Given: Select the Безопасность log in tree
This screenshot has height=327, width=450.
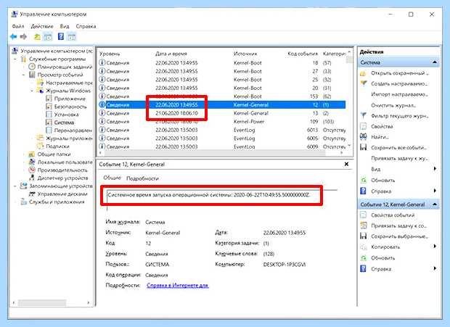Looking at the screenshot, I should [70, 107].
